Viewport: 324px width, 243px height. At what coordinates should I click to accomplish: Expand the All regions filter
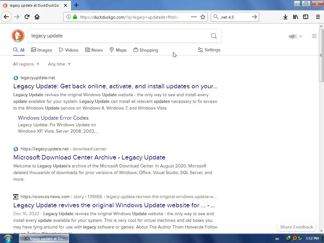[26, 64]
